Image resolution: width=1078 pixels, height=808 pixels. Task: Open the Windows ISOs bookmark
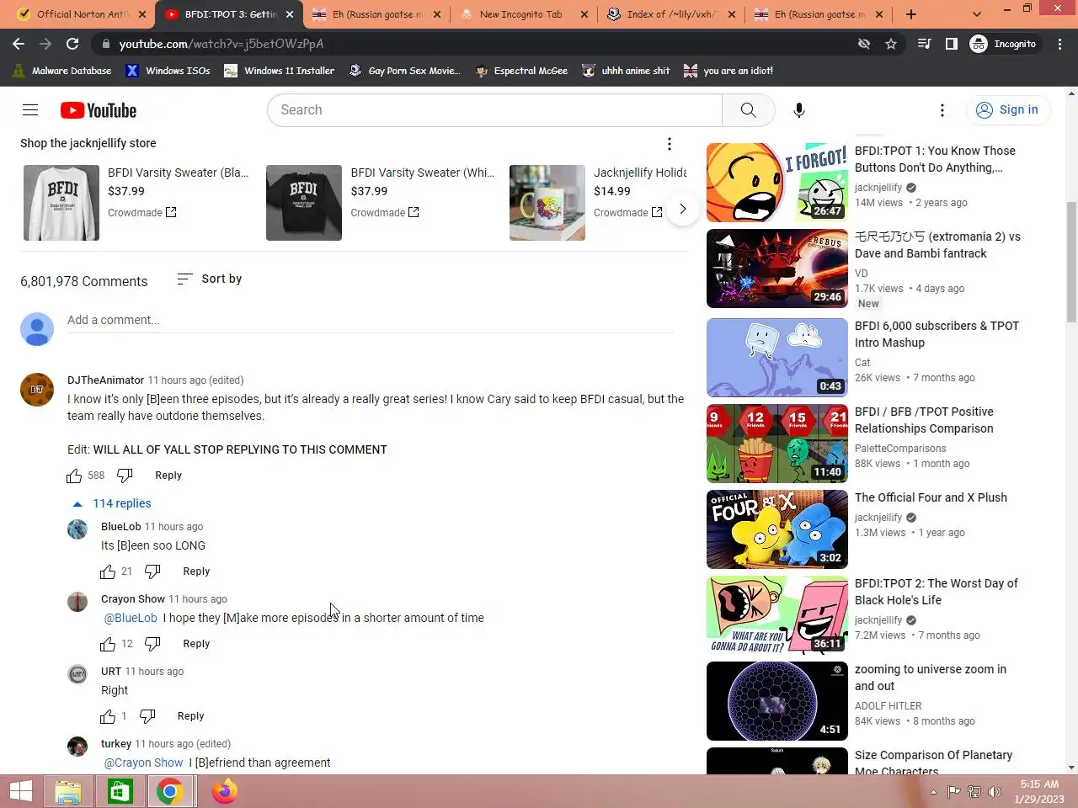pyautogui.click(x=168, y=71)
